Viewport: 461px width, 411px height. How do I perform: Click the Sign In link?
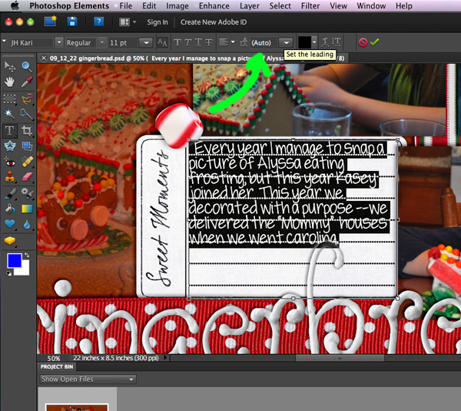pyautogui.click(x=158, y=22)
